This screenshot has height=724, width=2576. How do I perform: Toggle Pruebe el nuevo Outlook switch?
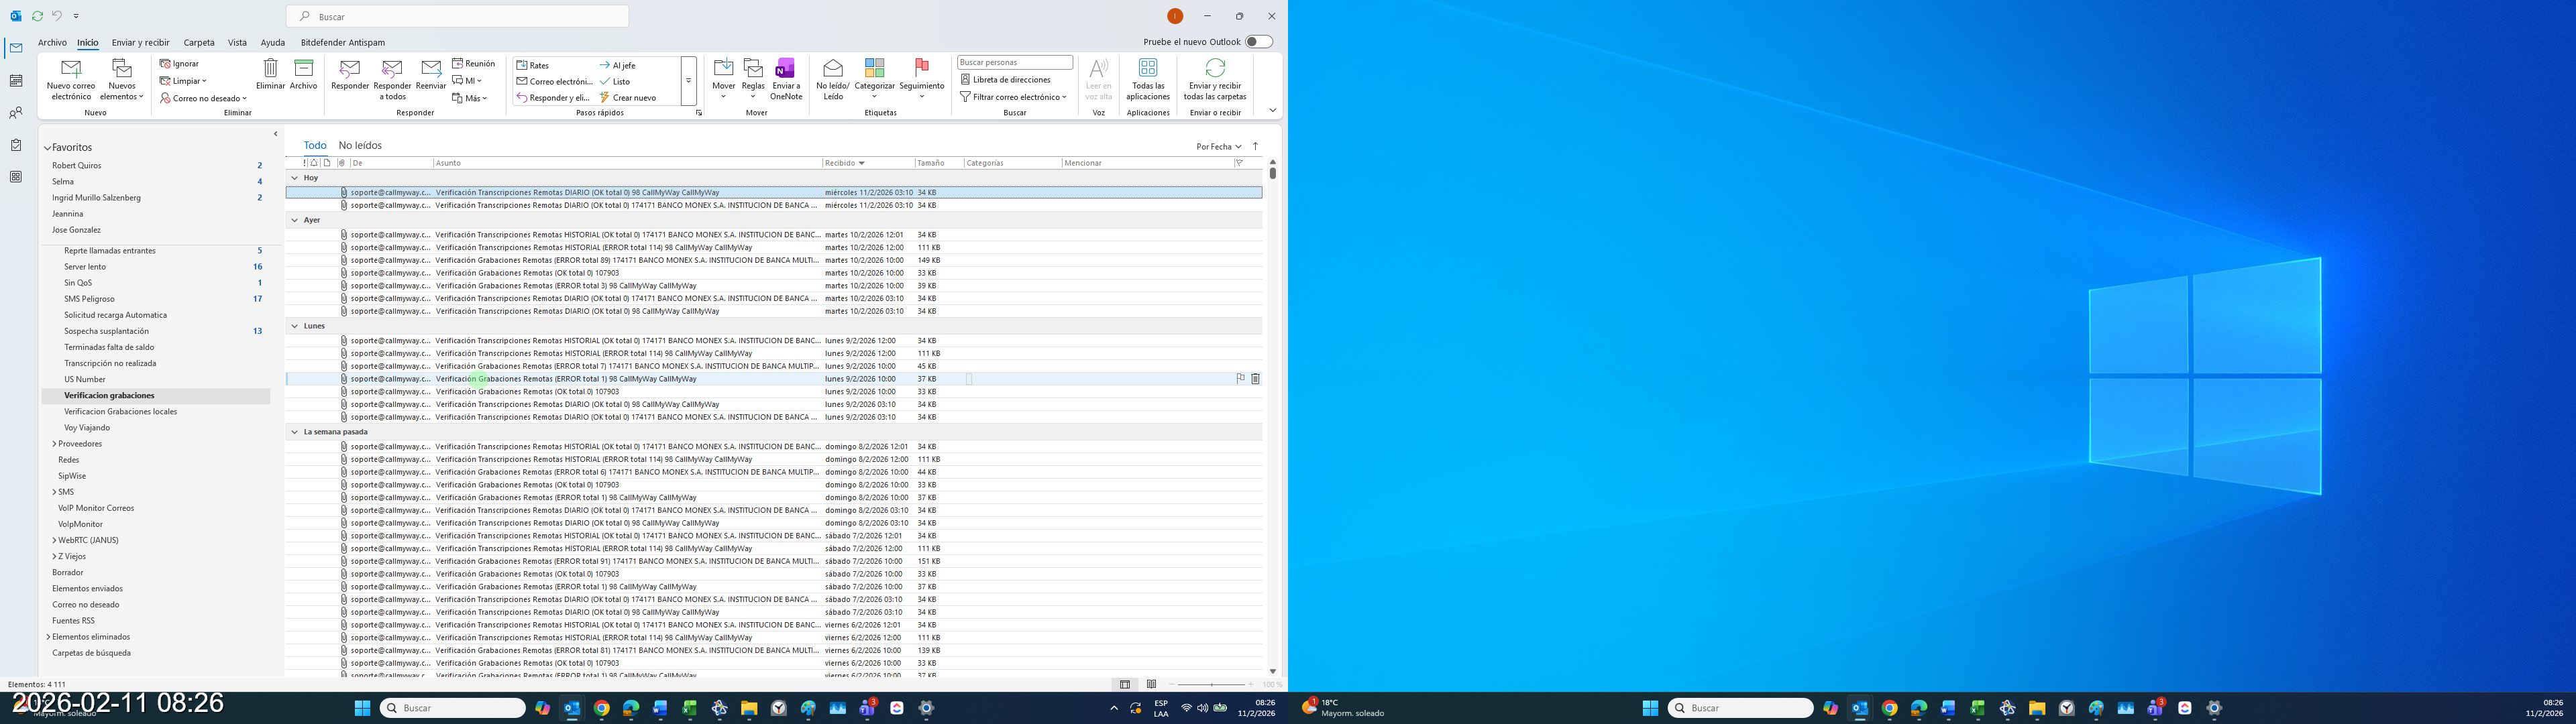point(1259,42)
